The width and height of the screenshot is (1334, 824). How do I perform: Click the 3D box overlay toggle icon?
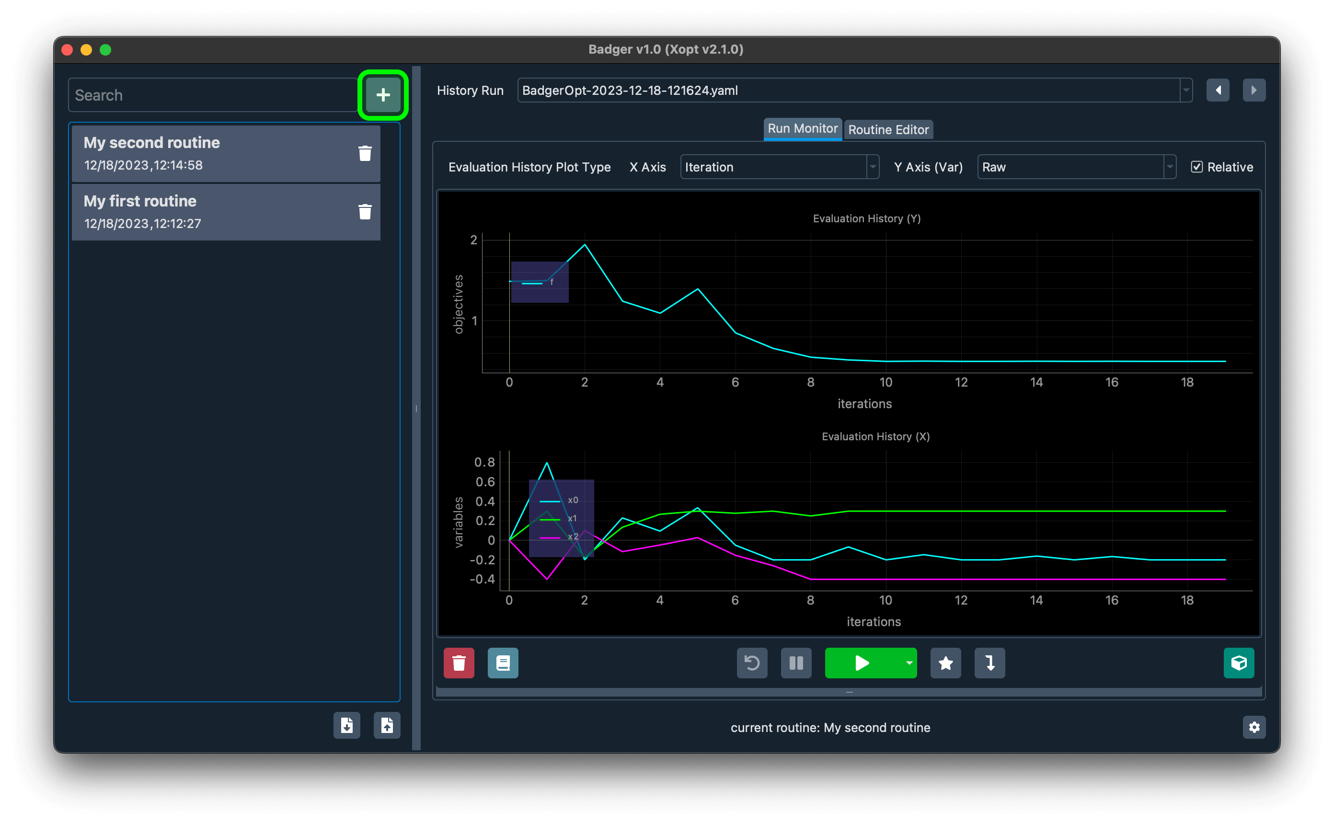pyautogui.click(x=1239, y=663)
